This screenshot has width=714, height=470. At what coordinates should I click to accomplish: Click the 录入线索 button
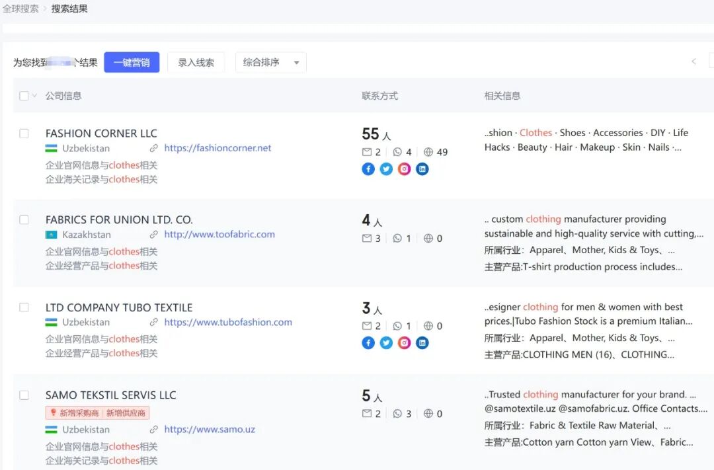(196, 62)
